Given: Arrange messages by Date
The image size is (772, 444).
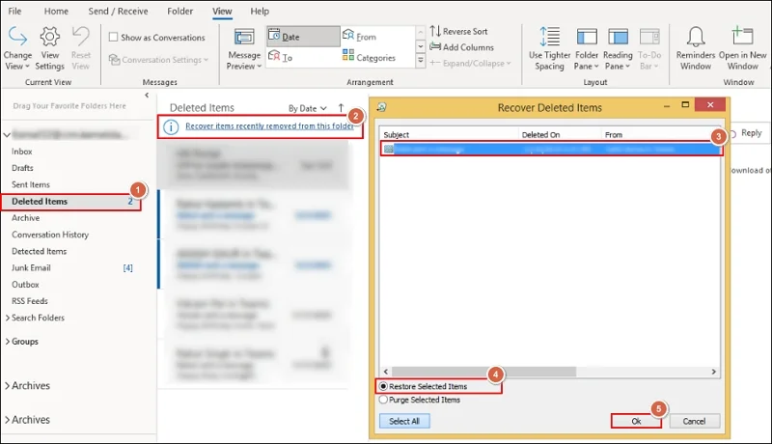Looking at the screenshot, I should click(303, 37).
